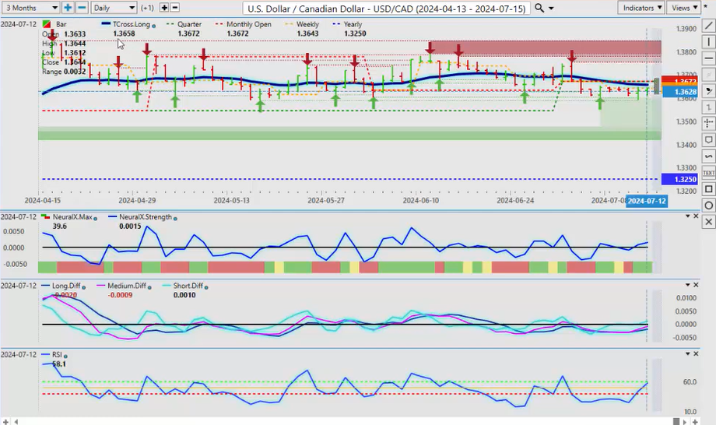Image resolution: width=716 pixels, height=425 pixels.
Task: Click the bottom-right plus icon
Action: 696,421
